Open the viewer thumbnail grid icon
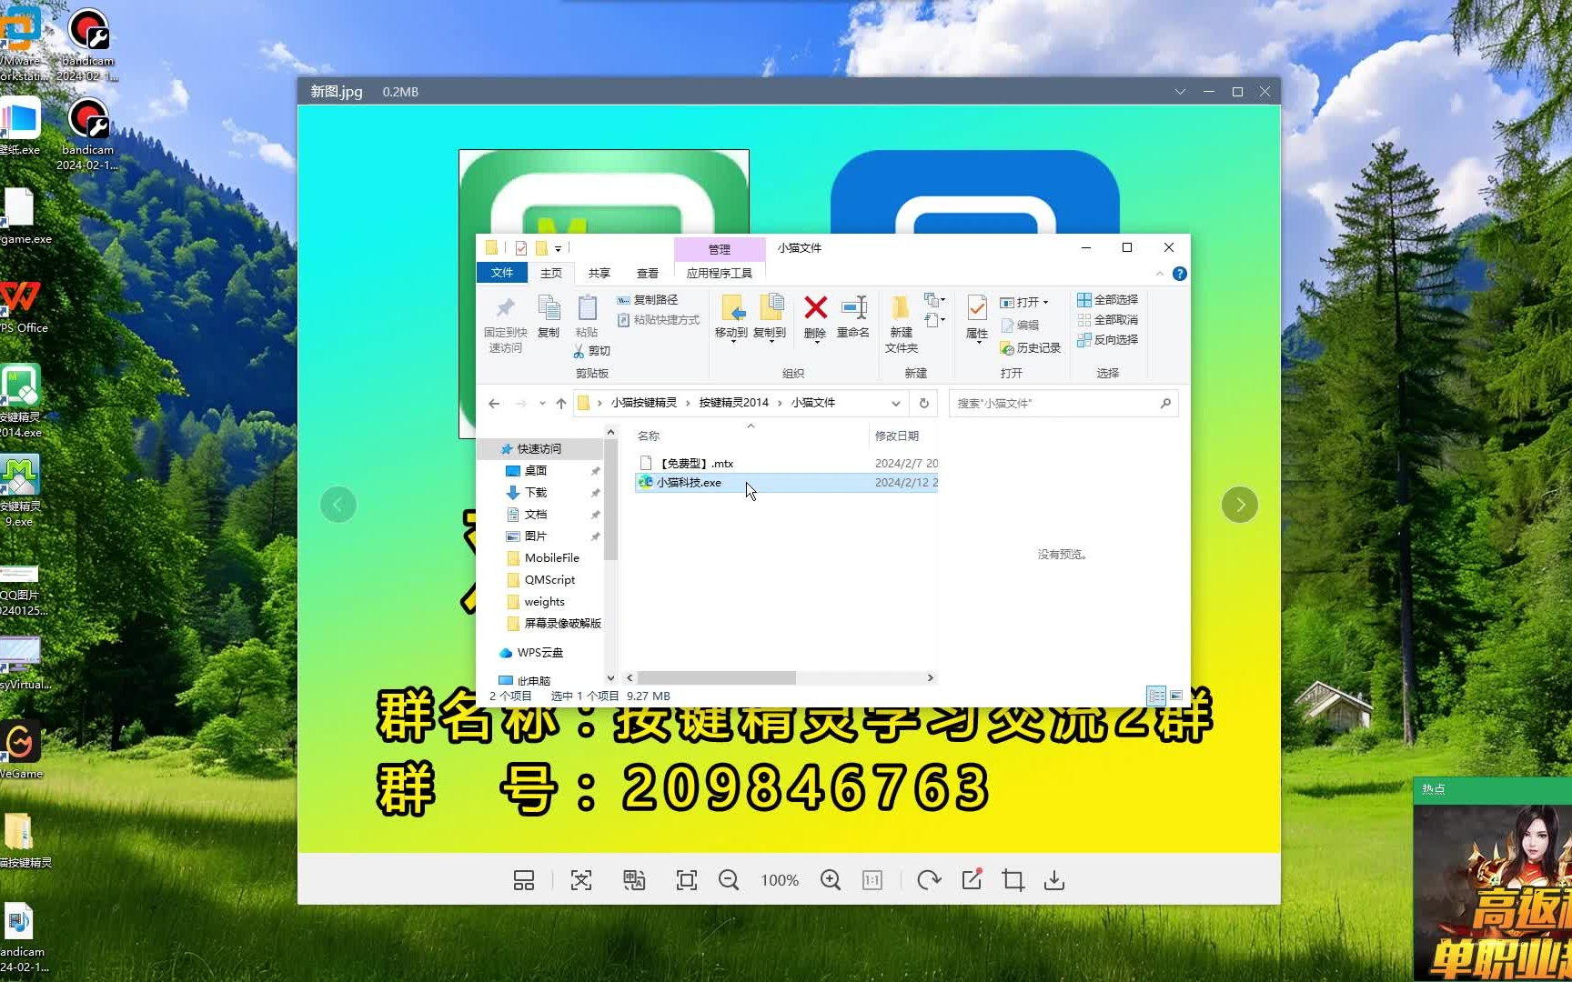Screen dimensions: 1572x982 click(x=524, y=880)
